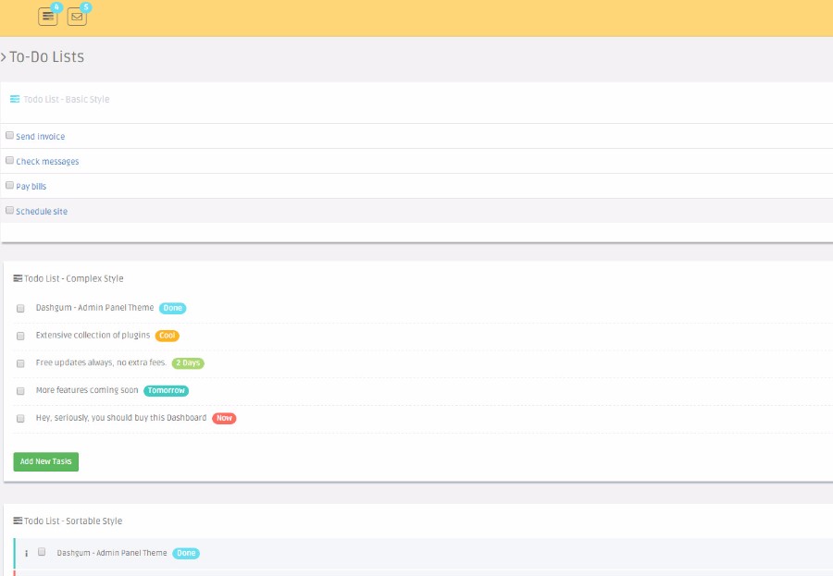Click the Done badge in Complex list
Screen dimensions: 833x576
pyautogui.click(x=173, y=308)
